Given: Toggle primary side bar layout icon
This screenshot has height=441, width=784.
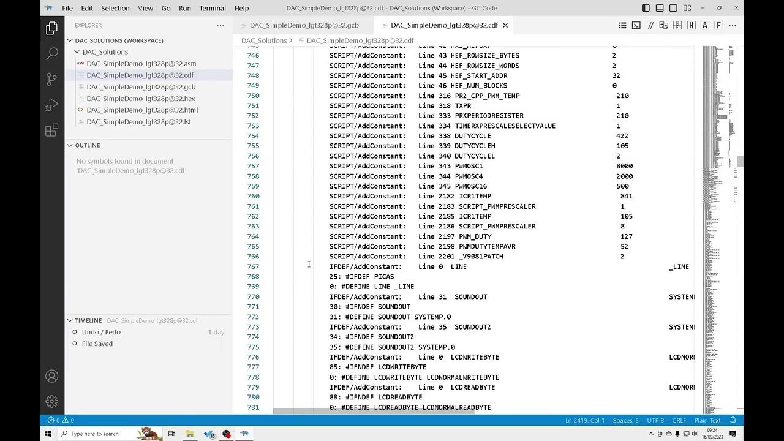Looking at the screenshot, I should (646, 8).
